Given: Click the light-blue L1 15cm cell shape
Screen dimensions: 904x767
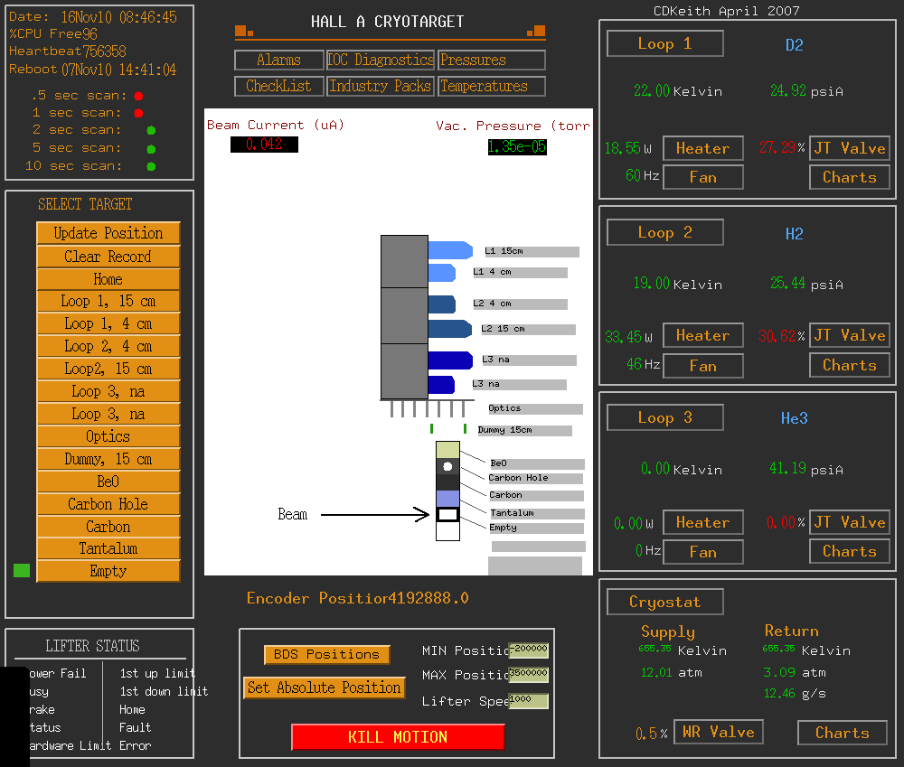Looking at the screenshot, I should pyautogui.click(x=451, y=250).
